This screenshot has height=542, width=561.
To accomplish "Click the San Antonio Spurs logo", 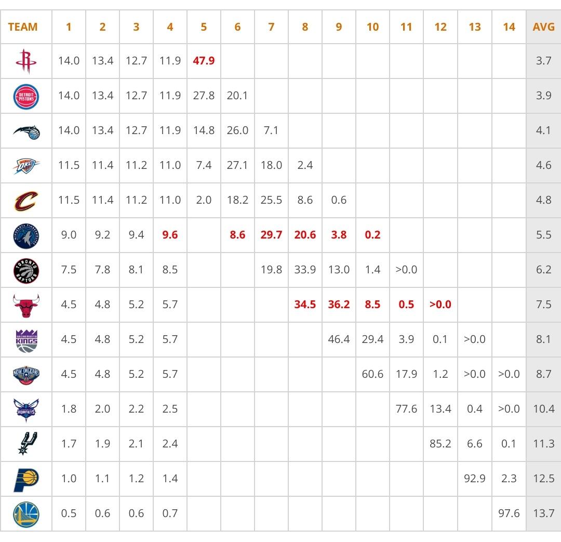I will 28,443.
